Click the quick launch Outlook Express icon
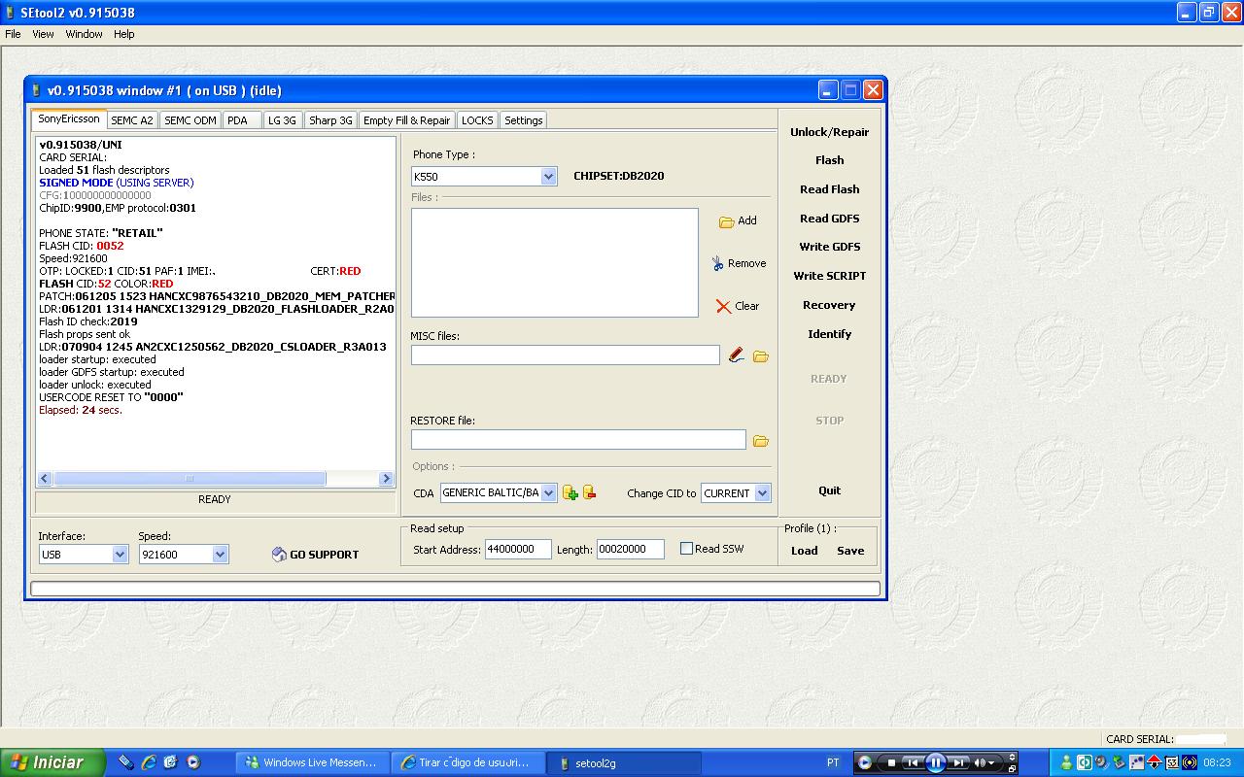This screenshot has width=1244, height=777. pos(171,762)
